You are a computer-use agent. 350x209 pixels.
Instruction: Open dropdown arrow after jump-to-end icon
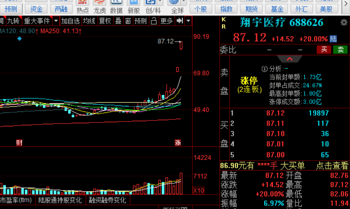(x=188, y=21)
